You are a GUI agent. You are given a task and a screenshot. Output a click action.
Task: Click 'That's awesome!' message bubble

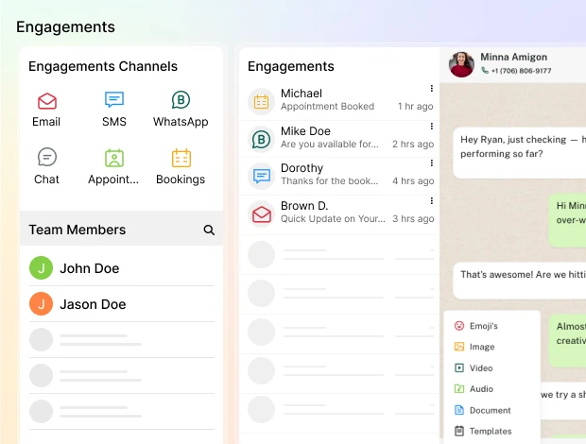tap(520, 281)
